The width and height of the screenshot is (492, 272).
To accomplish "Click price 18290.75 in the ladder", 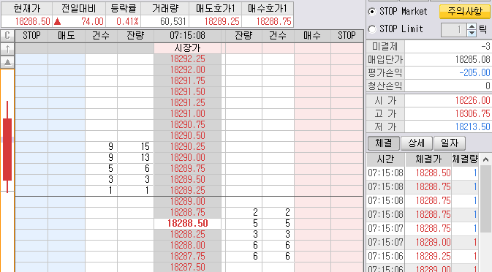I will click(188, 125).
